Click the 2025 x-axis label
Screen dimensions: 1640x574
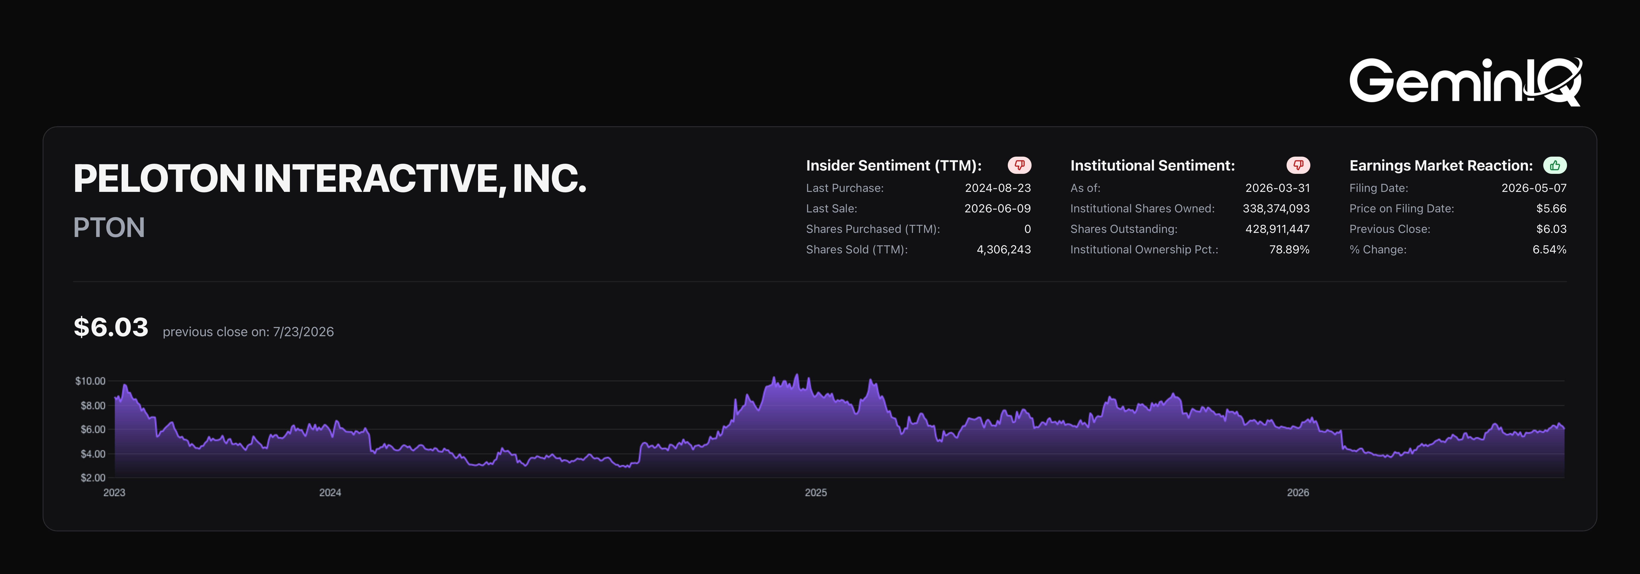point(816,493)
